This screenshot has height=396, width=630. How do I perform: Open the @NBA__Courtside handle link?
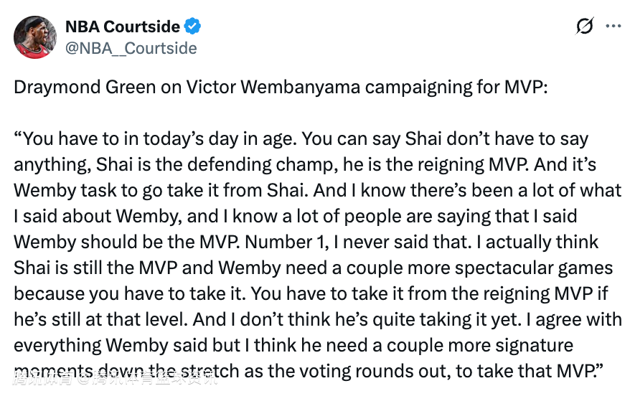(131, 48)
